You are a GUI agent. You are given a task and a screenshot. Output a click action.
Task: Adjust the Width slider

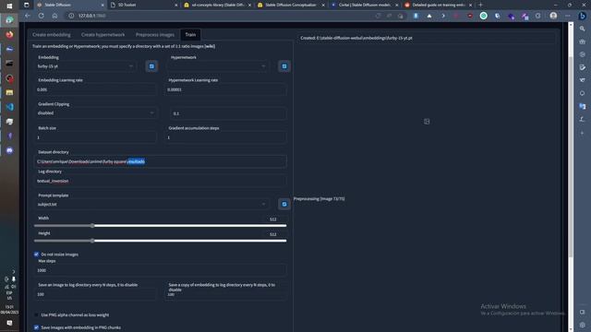[160, 226]
